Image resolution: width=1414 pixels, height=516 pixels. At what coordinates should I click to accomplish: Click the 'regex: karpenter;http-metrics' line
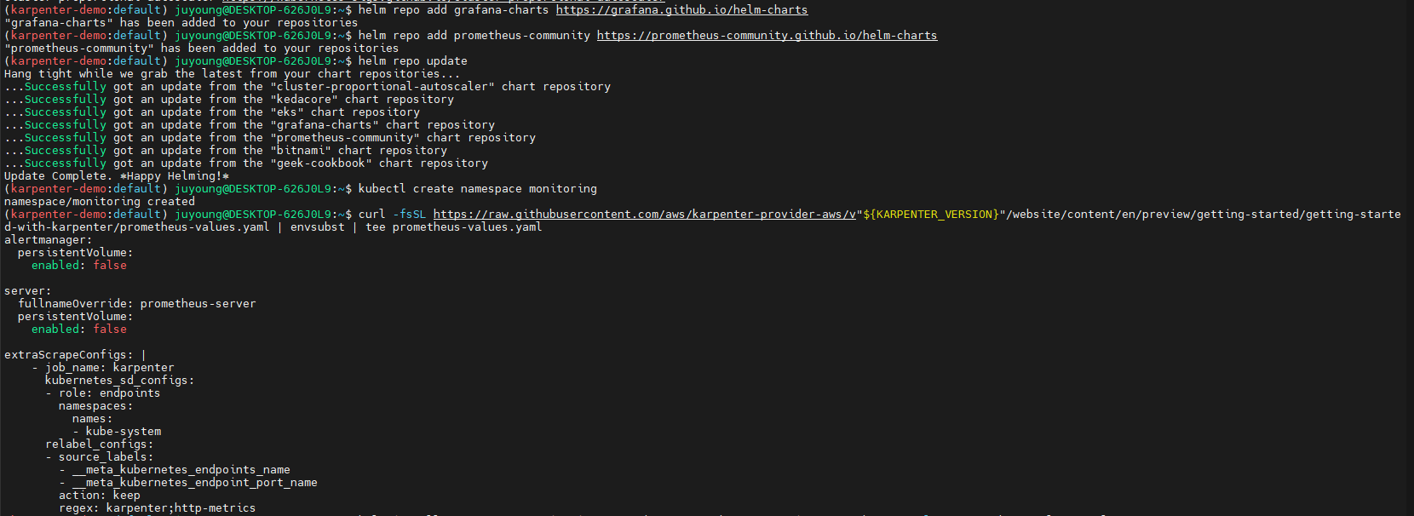tap(157, 508)
